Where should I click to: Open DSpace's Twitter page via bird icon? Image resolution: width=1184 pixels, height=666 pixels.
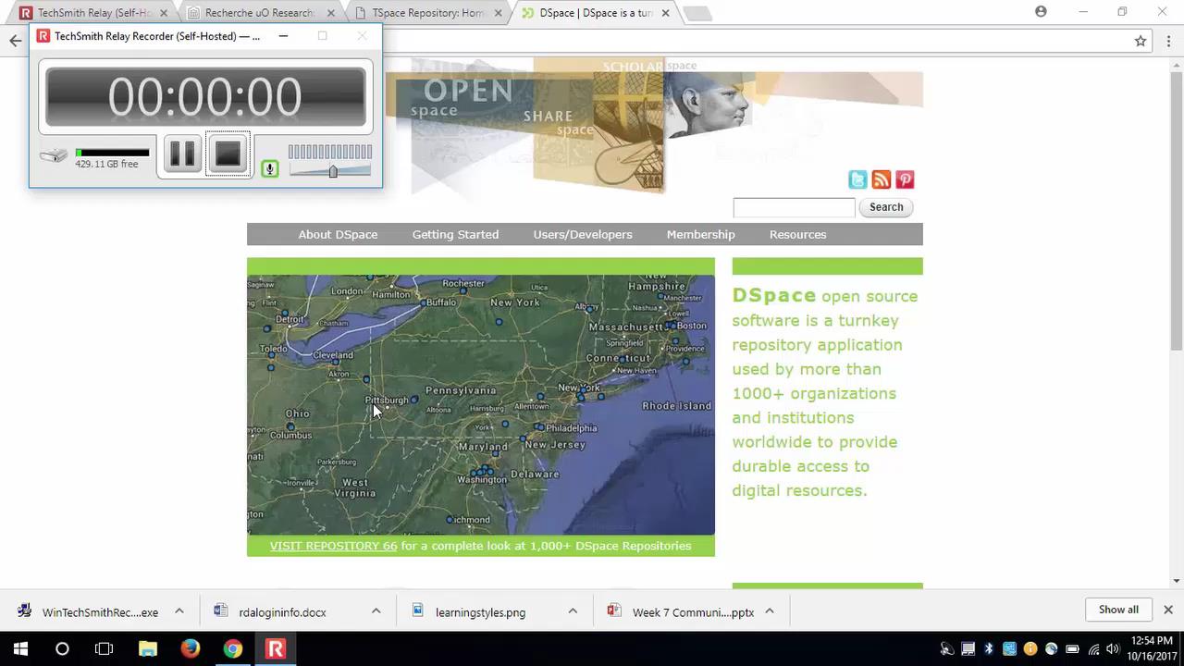click(x=857, y=179)
